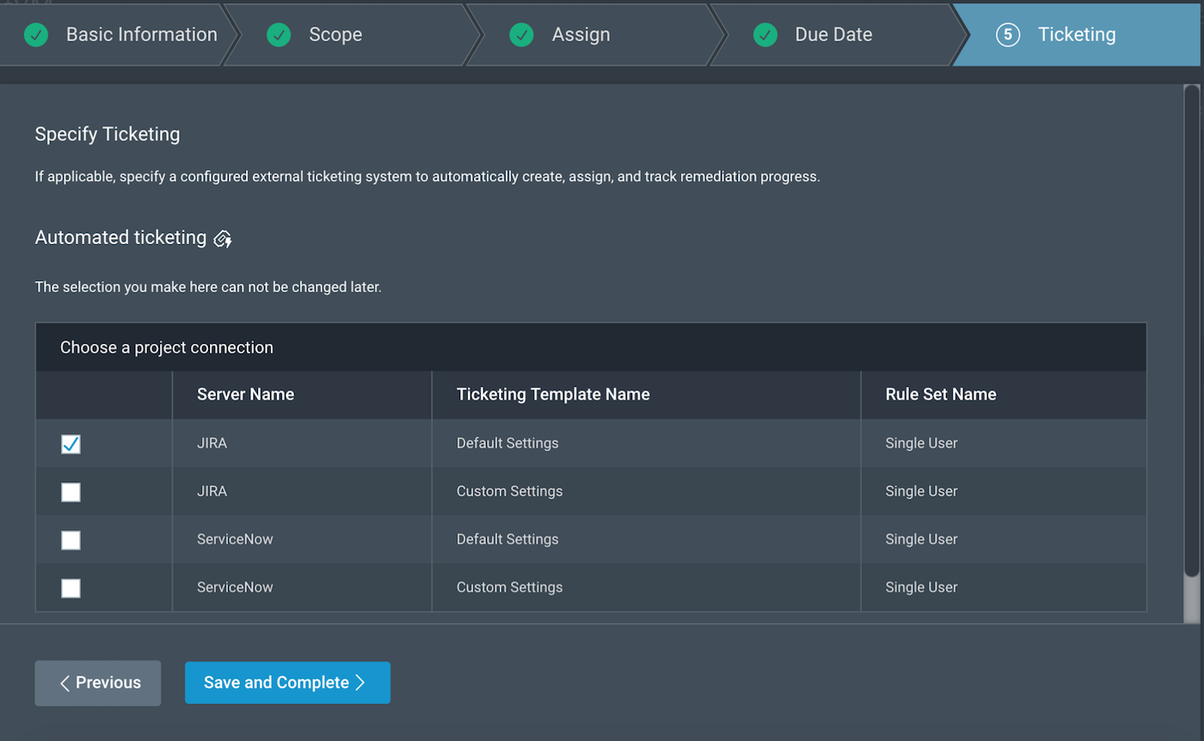
Task: Click the green checkmark icon beside Assign
Action: pos(521,35)
